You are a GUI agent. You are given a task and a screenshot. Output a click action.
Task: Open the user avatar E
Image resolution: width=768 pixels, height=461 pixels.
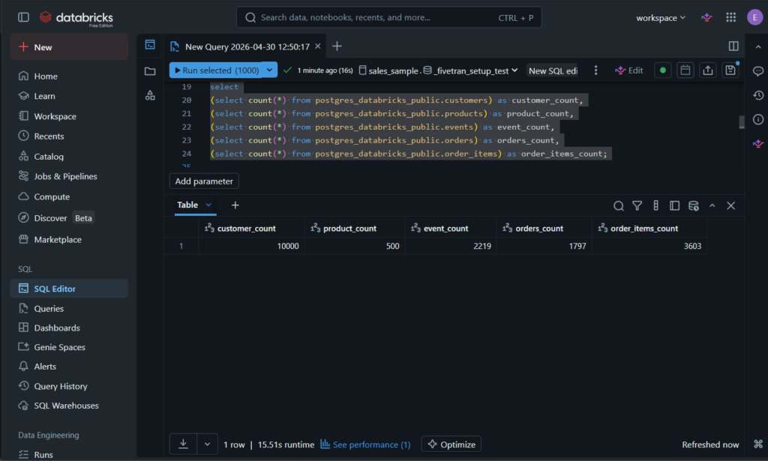click(754, 18)
